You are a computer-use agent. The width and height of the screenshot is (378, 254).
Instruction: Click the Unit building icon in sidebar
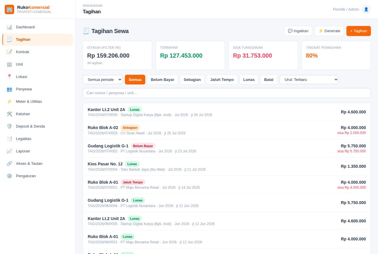pyautogui.click(x=9, y=64)
